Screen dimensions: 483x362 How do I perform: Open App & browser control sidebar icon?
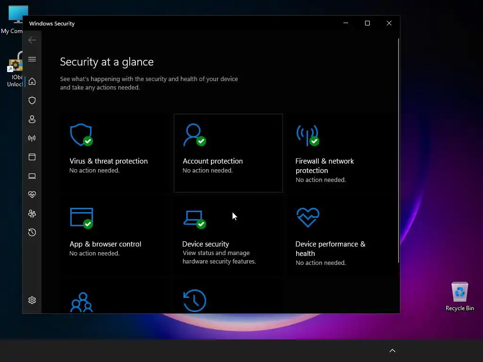point(32,157)
